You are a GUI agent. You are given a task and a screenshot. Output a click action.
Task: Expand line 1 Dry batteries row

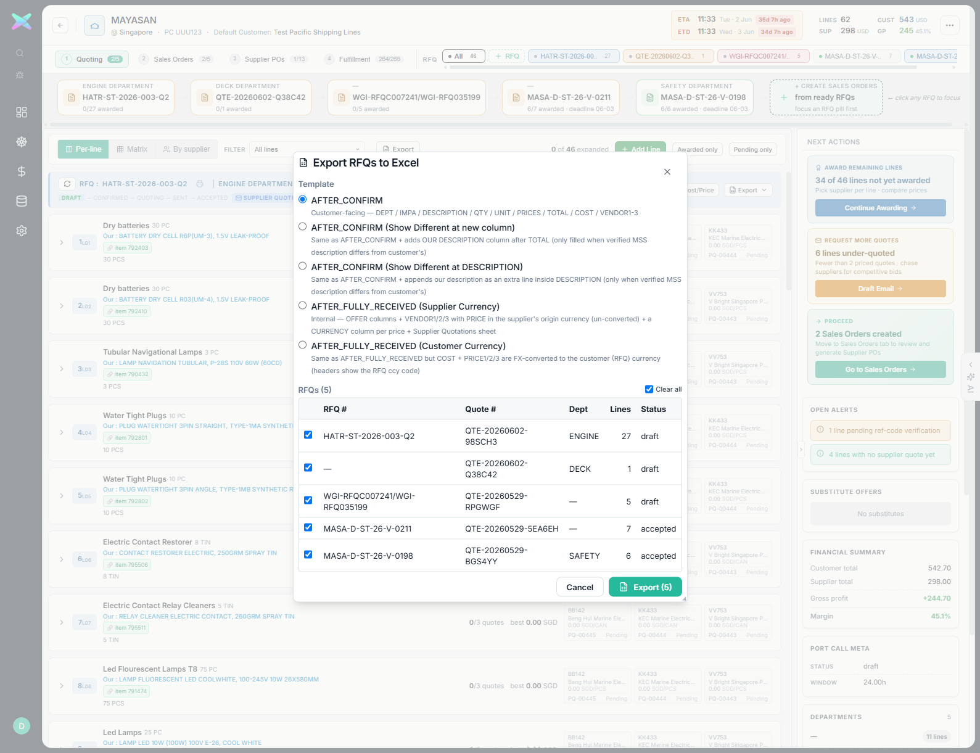[62, 242]
